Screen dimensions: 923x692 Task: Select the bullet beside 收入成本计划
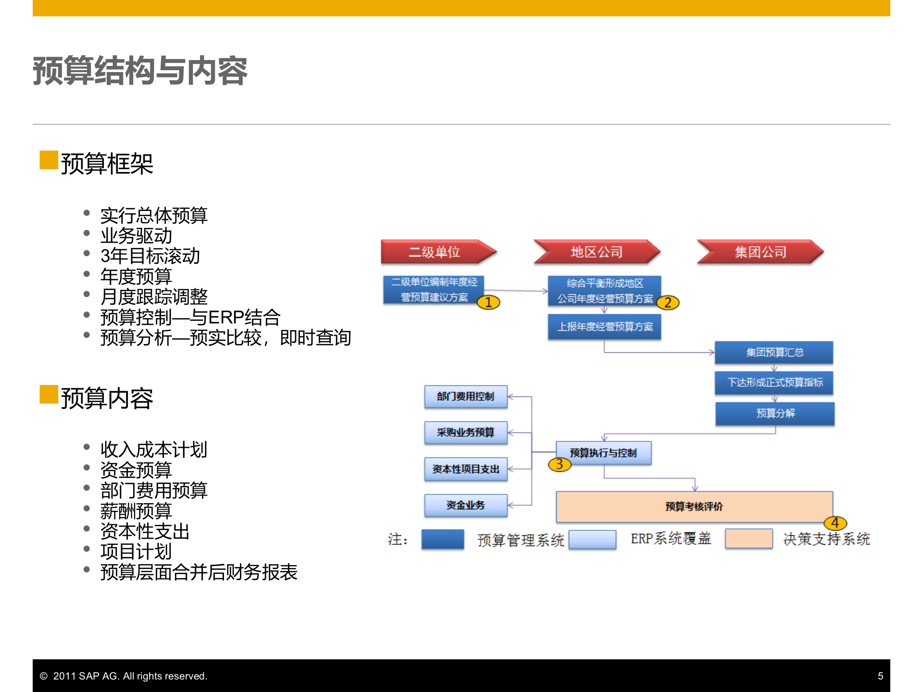click(87, 446)
